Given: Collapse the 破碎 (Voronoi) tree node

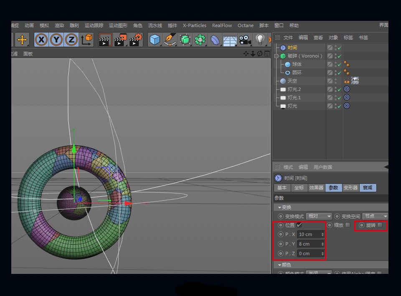Looking at the screenshot, I should click(276, 56).
